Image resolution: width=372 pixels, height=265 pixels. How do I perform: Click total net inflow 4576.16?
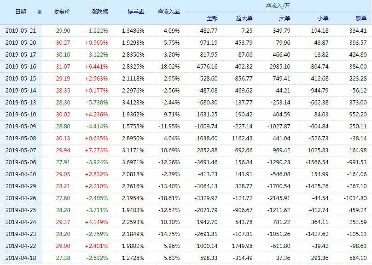point(207,67)
